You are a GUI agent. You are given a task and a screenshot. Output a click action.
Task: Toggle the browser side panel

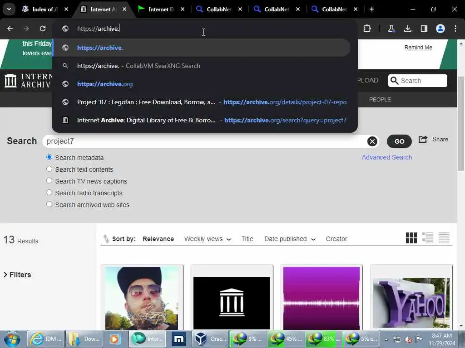[x=424, y=29]
